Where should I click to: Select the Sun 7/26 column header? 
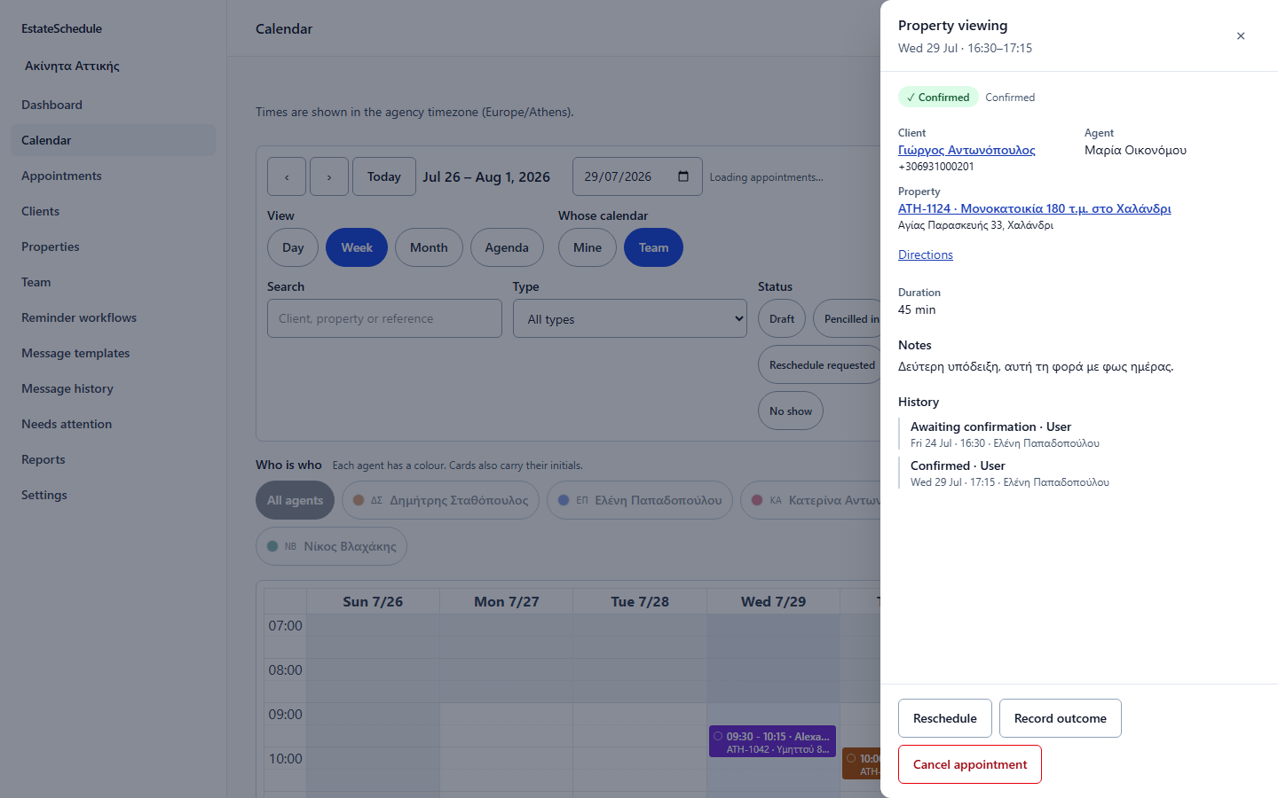point(373,601)
